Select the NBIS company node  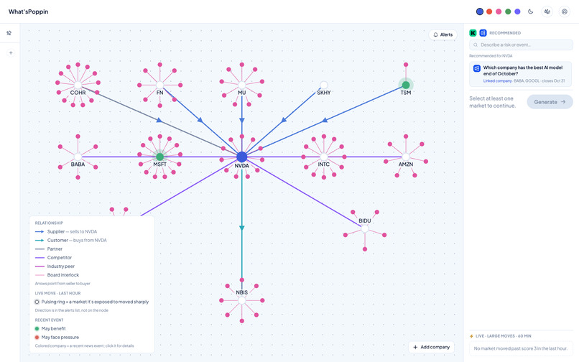click(x=242, y=300)
